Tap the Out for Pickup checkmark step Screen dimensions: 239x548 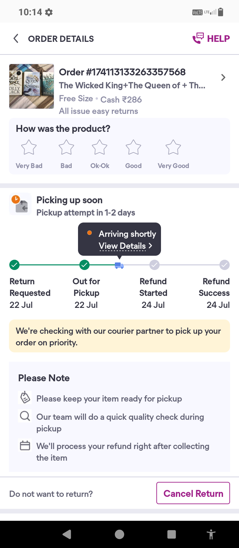click(x=85, y=265)
